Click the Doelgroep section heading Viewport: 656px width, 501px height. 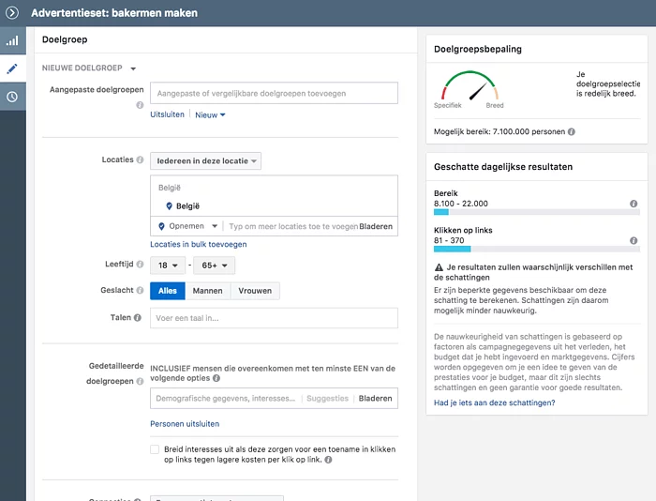coord(65,39)
